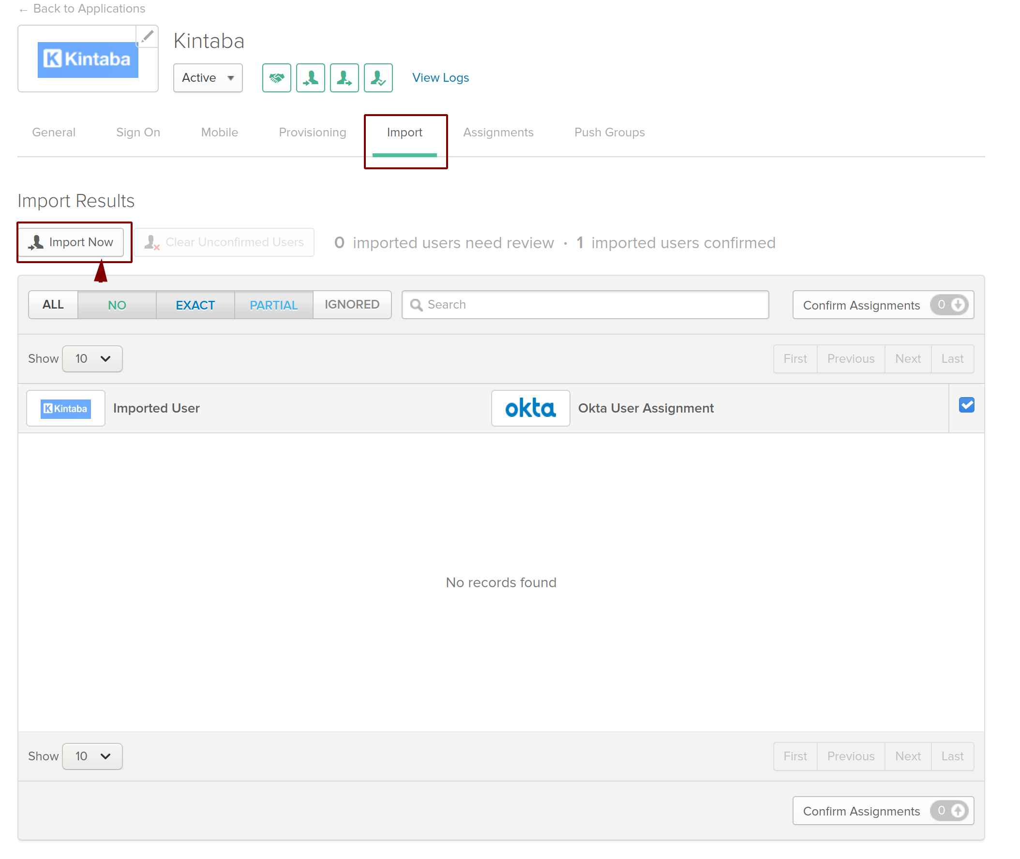The image size is (1020, 859).
Task: Click the large Kintaba logo thumbnail
Action: point(88,59)
